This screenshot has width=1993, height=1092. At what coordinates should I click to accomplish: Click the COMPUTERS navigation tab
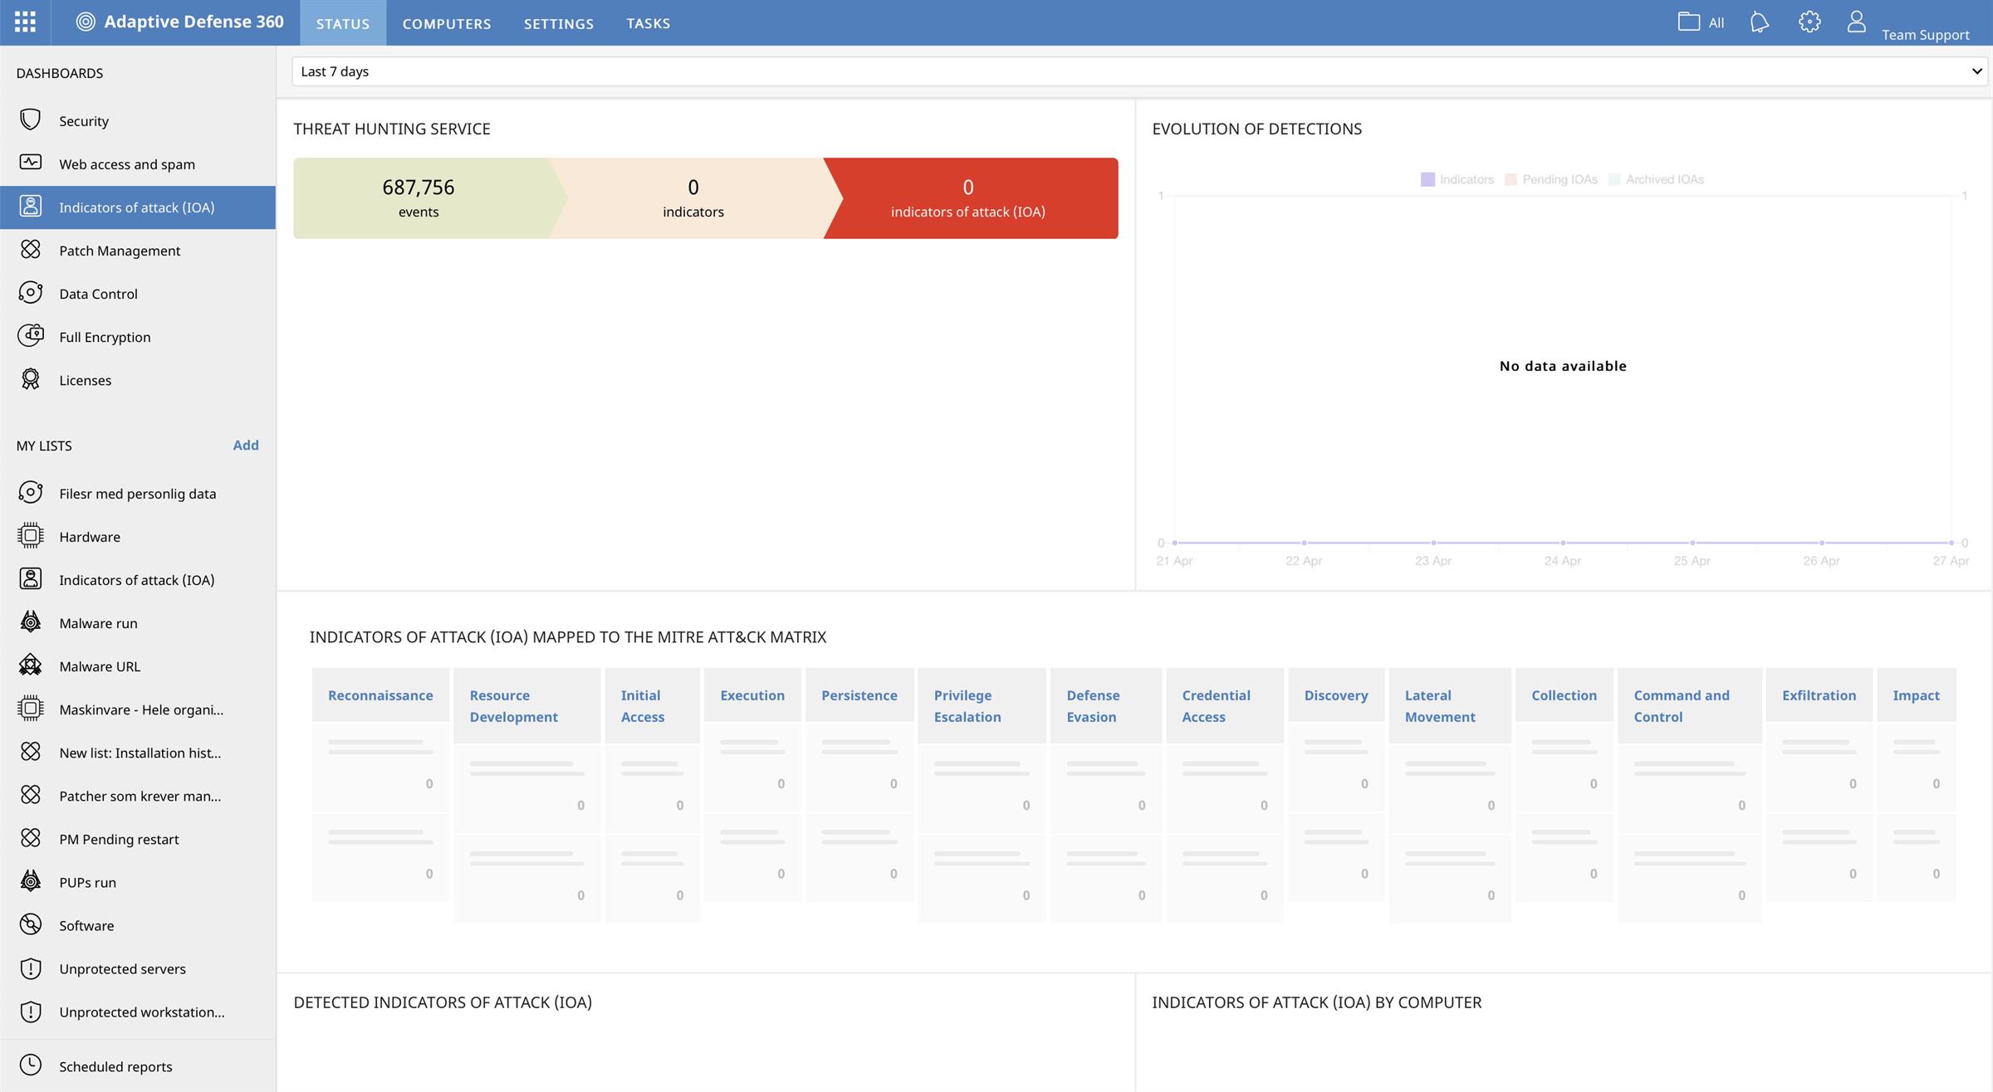447,23
